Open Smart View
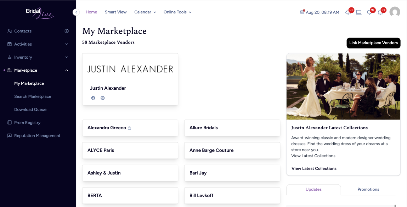 [116, 12]
